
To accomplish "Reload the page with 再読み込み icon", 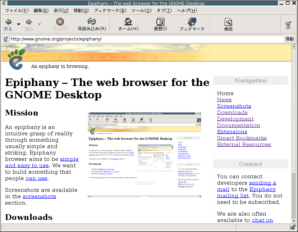I will (x=92, y=21).
